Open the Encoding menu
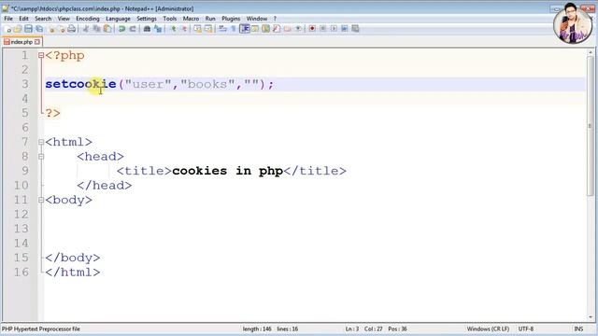This screenshot has width=598, height=336. [x=87, y=19]
